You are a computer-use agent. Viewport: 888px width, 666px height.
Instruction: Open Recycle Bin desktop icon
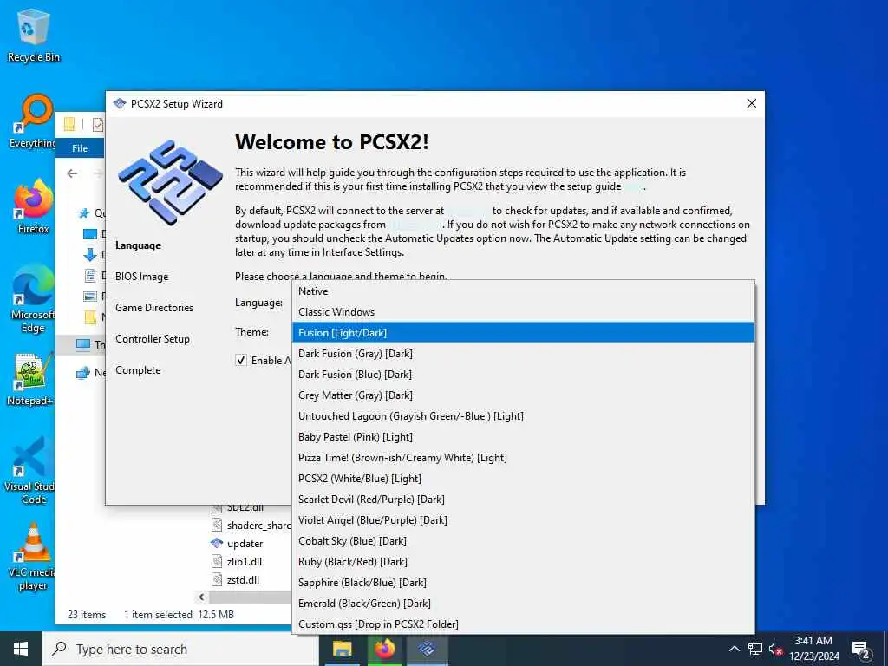point(34,35)
